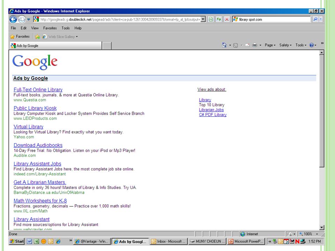Open the File menu
The height and width of the screenshot is (251, 335).
[13, 28]
